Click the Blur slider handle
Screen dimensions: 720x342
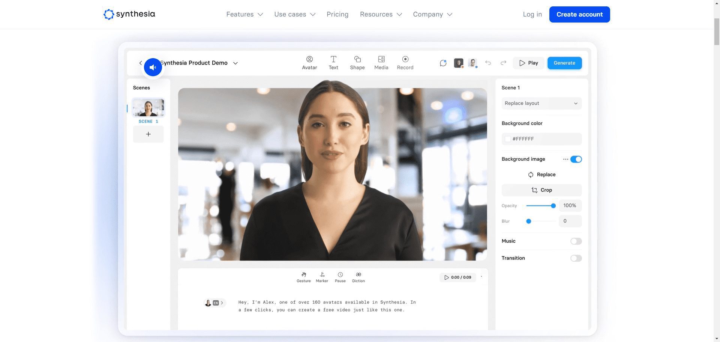528,221
